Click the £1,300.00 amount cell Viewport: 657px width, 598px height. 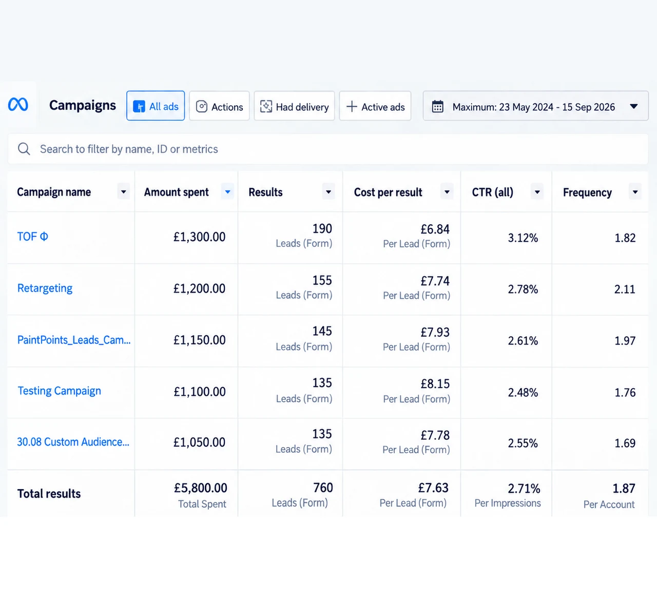tap(199, 237)
